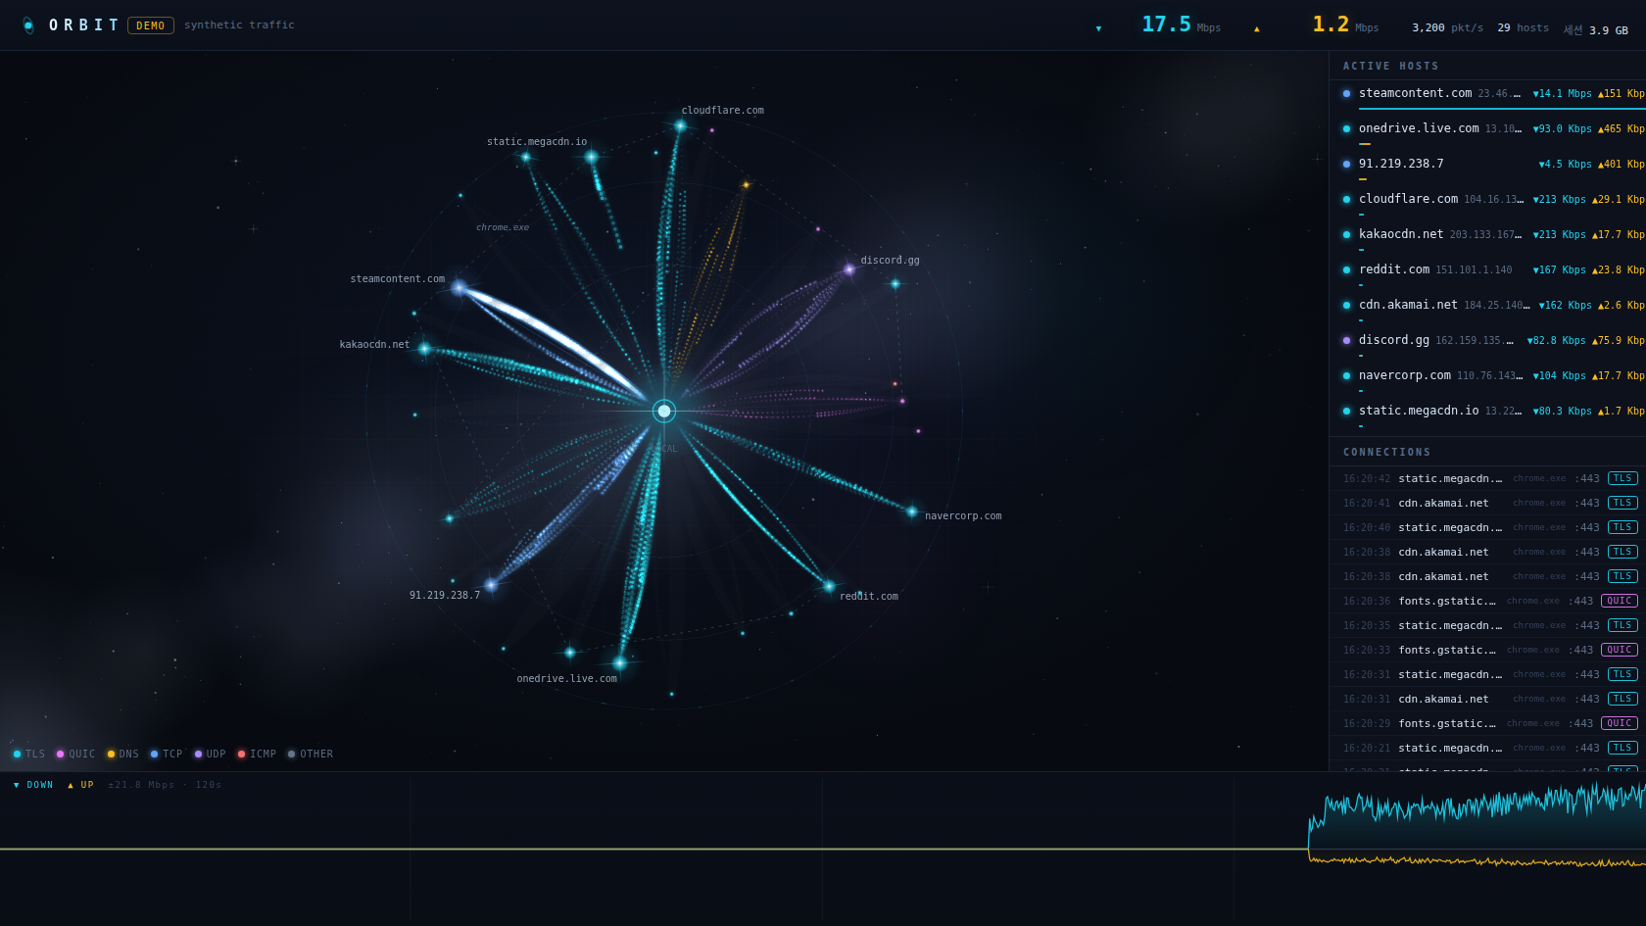Select the 16:20:31 cdn.akamai.net connection row
Viewport: 1646px width, 926px height.
click(x=1487, y=699)
